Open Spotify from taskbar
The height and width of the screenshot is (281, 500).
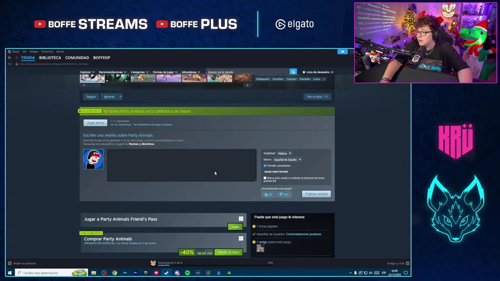[x=187, y=273]
